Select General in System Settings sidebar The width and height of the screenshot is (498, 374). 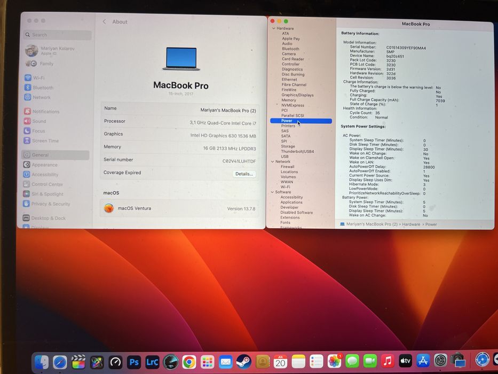click(56, 155)
